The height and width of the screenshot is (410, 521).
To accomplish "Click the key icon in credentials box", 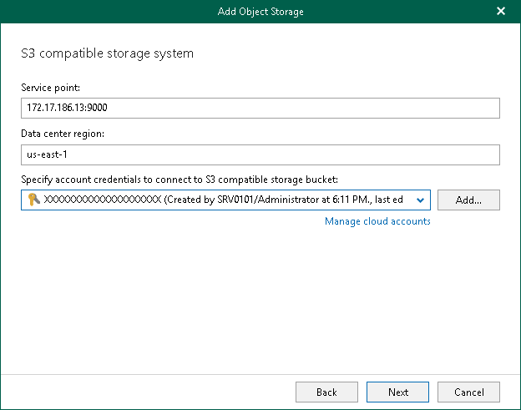I will pos(33,200).
